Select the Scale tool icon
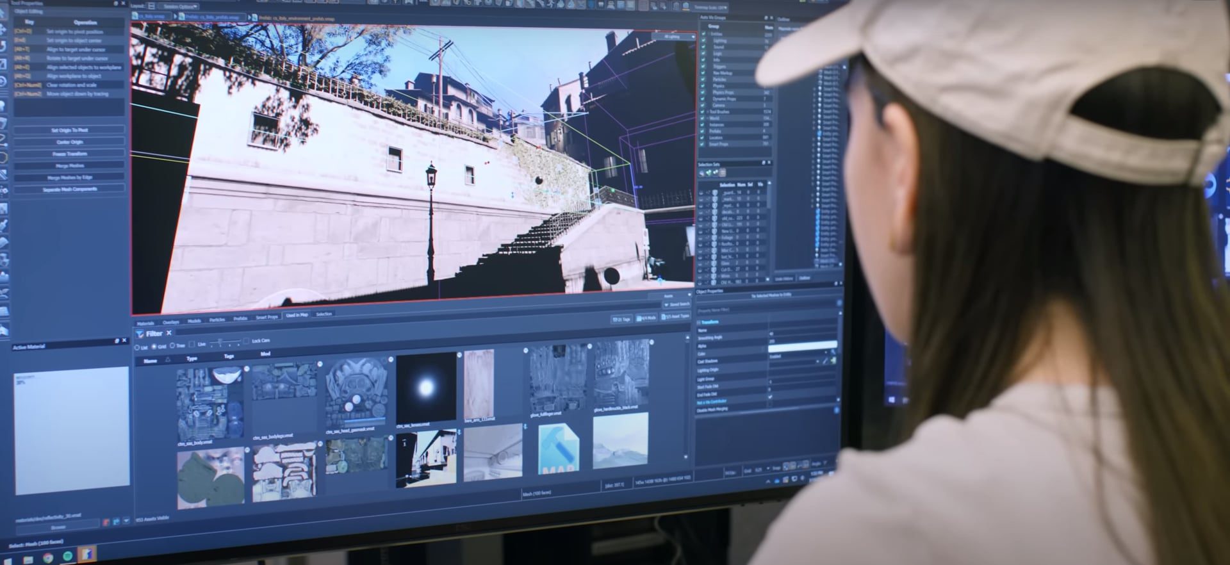 click(3, 64)
